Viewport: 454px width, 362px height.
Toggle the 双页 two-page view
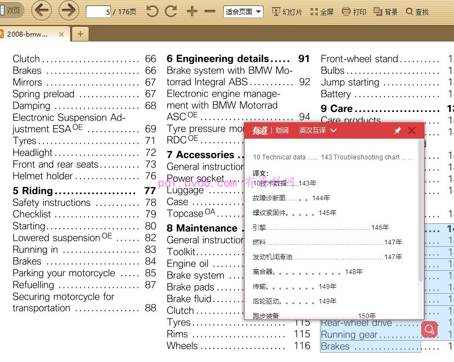point(10,10)
